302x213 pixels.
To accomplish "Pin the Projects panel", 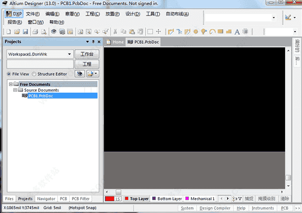I will point(93,42).
